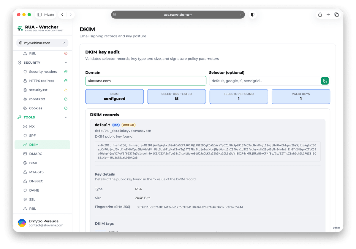Open the MX tool

click(42, 126)
